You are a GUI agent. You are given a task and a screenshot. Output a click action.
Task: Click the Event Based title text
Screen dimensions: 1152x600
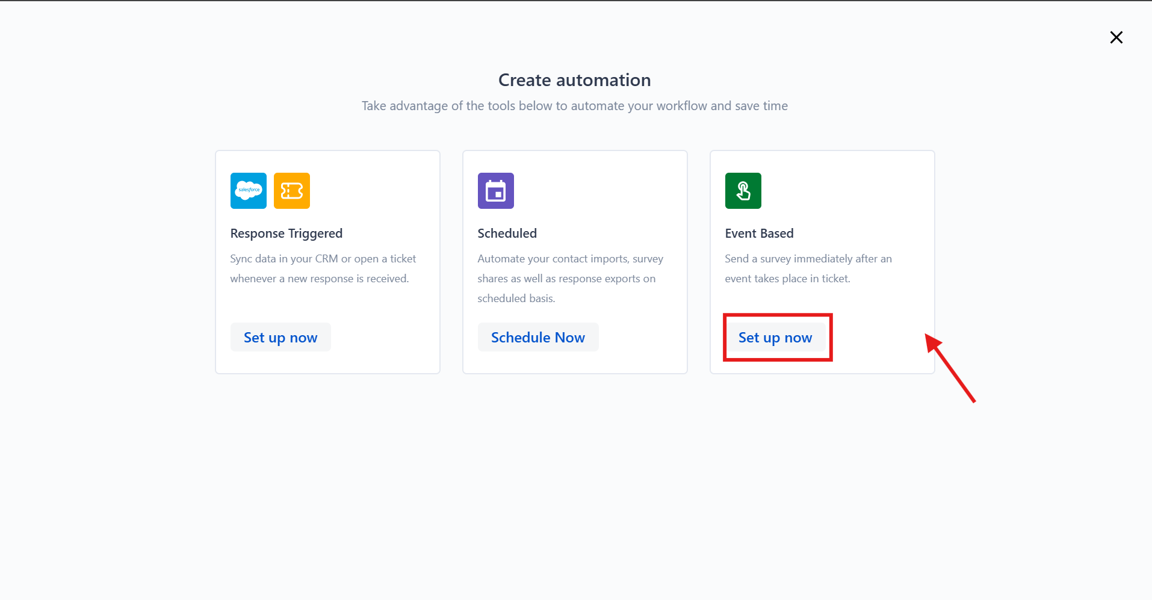759,234
